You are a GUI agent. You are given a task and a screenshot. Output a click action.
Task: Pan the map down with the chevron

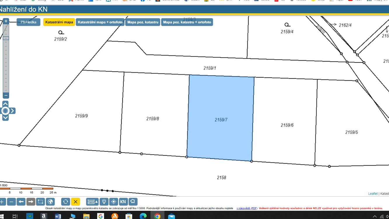[x=5, y=117]
